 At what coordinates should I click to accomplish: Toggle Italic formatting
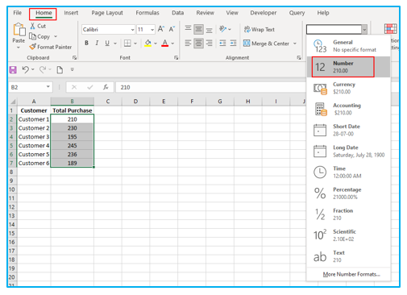pyautogui.click(x=97, y=44)
